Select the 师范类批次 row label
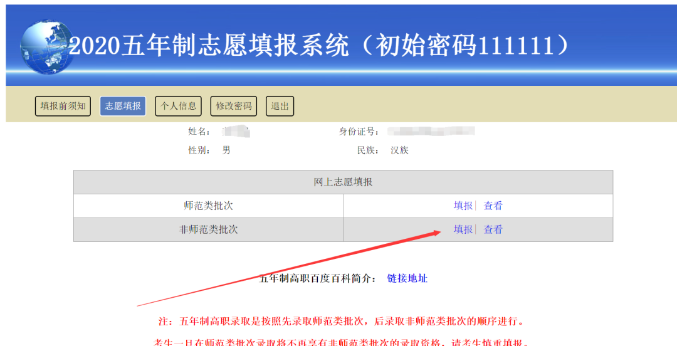677x346 pixels. tap(208, 206)
